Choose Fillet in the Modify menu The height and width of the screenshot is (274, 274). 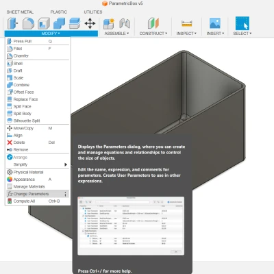pos(38,49)
